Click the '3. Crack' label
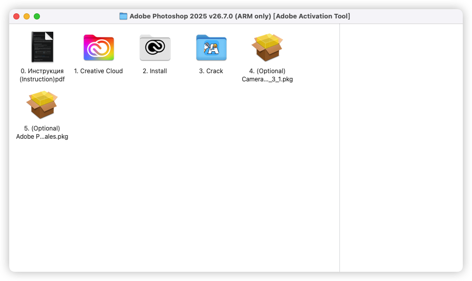Image resolution: width=472 pixels, height=281 pixels. (x=211, y=71)
